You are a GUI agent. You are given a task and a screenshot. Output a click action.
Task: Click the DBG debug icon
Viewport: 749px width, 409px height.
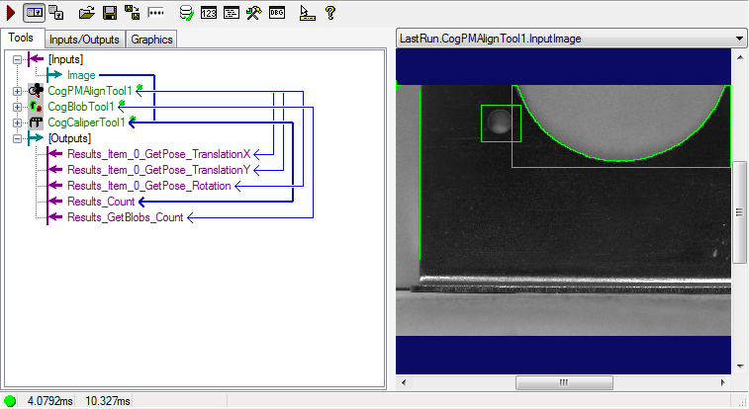pyautogui.click(x=278, y=13)
